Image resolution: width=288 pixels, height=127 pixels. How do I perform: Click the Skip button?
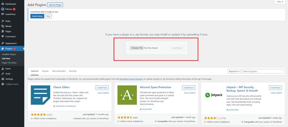[48, 16]
